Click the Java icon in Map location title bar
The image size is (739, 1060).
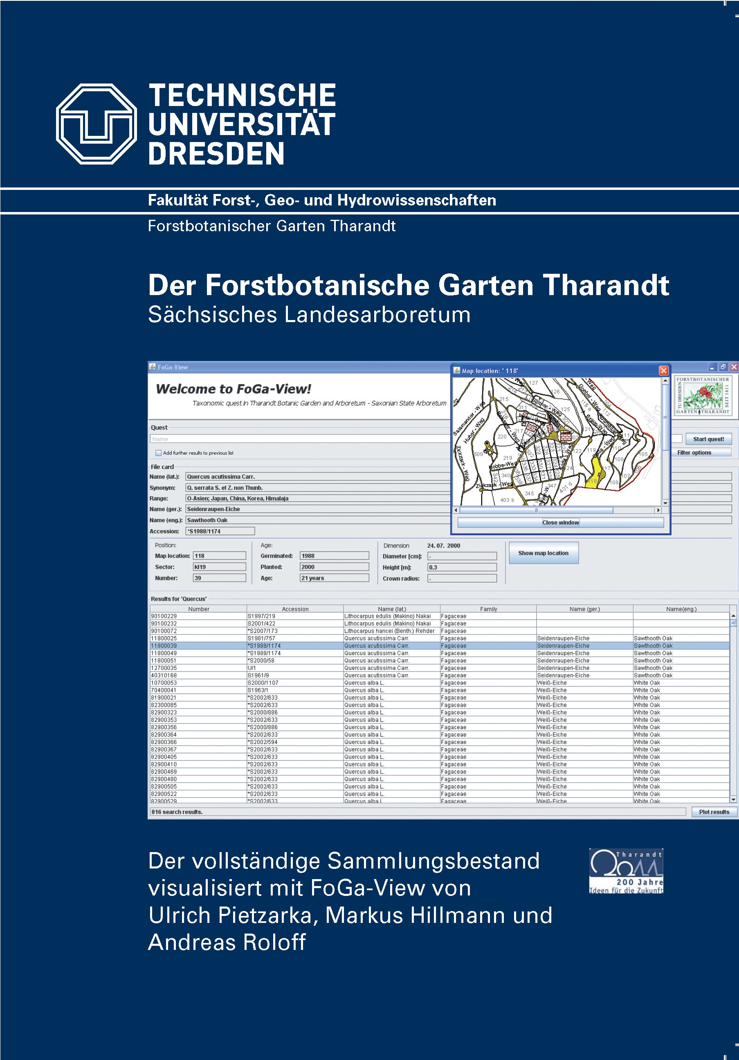[457, 370]
